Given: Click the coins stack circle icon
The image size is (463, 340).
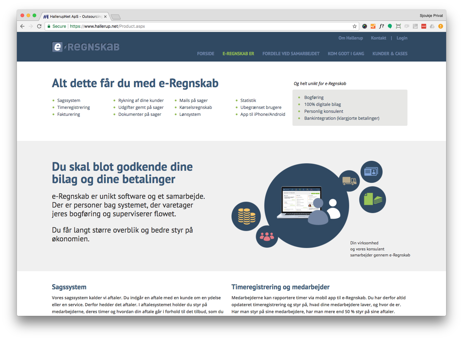Looking at the screenshot, I should coord(246,216).
